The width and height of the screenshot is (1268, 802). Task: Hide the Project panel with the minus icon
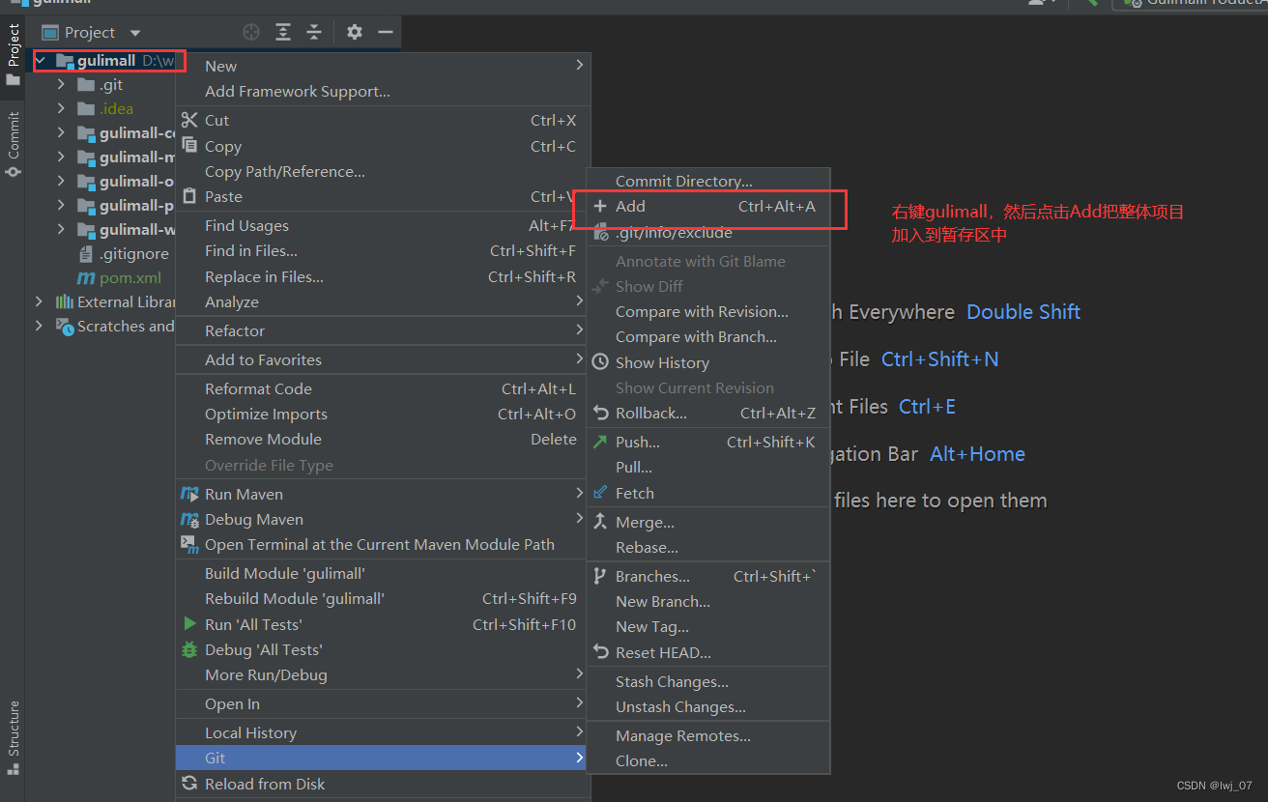386,32
